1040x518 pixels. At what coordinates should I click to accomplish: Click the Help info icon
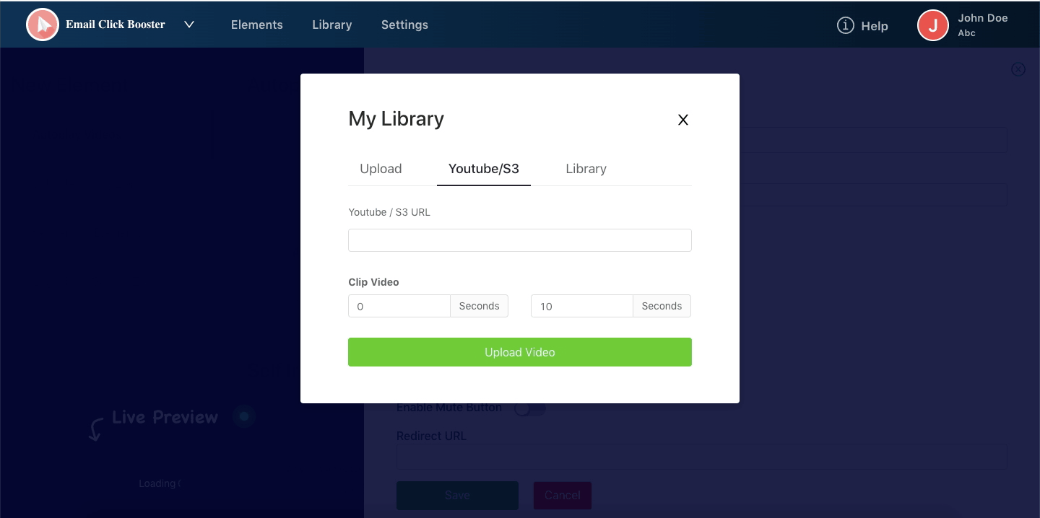tap(845, 25)
